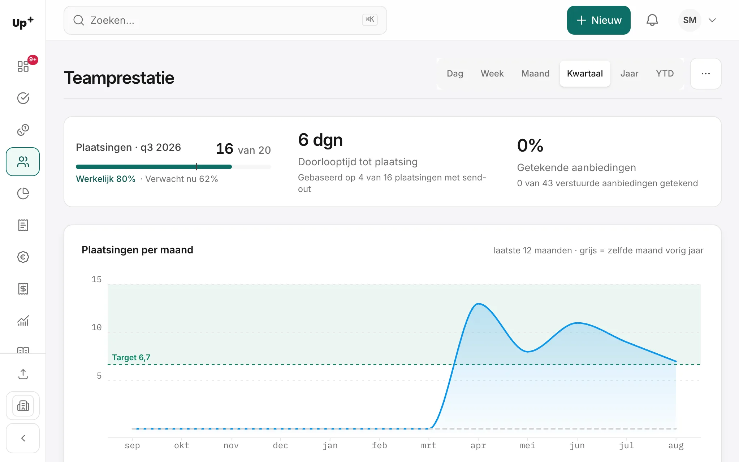Click the upload arrow icon in sidebar
739x462 pixels.
pos(23,374)
